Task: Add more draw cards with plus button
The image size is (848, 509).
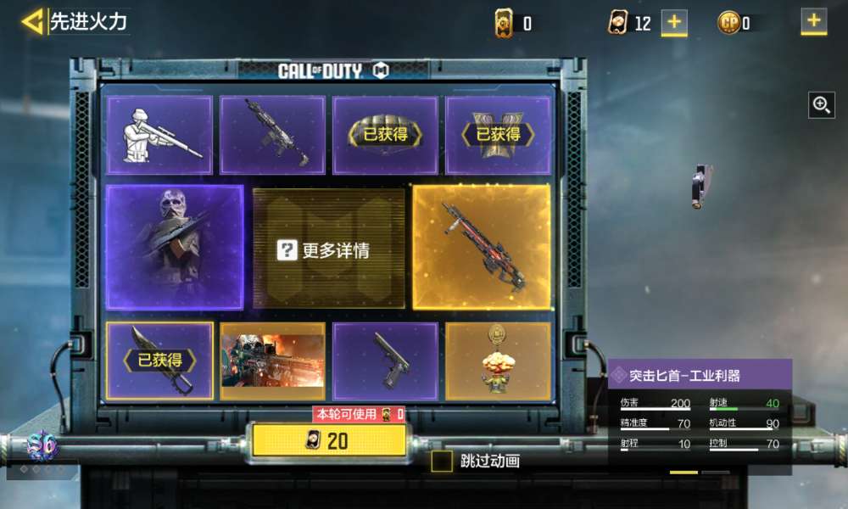Action: pyautogui.click(x=674, y=22)
